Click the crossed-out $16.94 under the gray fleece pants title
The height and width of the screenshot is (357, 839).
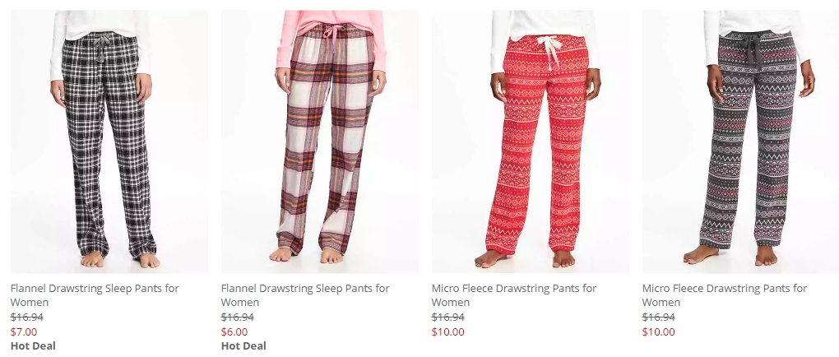pyautogui.click(x=659, y=318)
